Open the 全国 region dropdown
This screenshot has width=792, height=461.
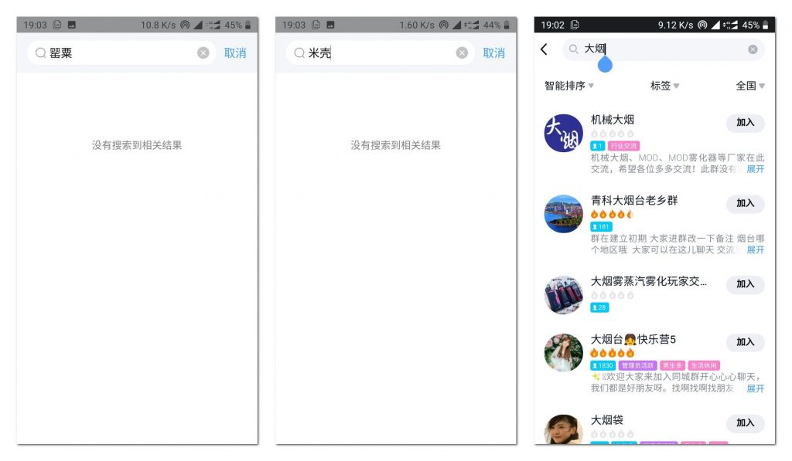pyautogui.click(x=750, y=86)
